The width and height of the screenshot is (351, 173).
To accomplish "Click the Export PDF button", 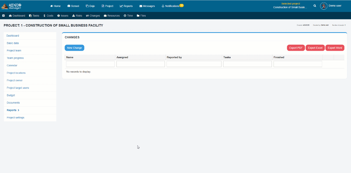I will point(296,48).
